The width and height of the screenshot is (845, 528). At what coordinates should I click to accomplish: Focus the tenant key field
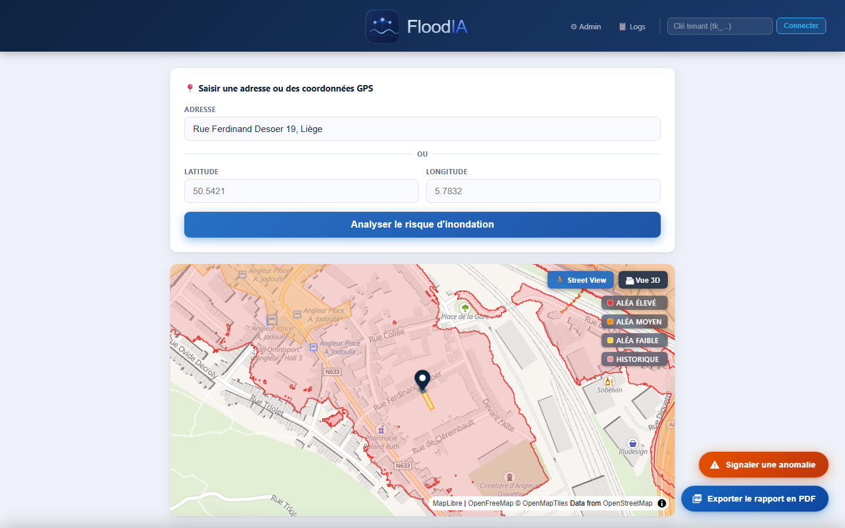(719, 26)
